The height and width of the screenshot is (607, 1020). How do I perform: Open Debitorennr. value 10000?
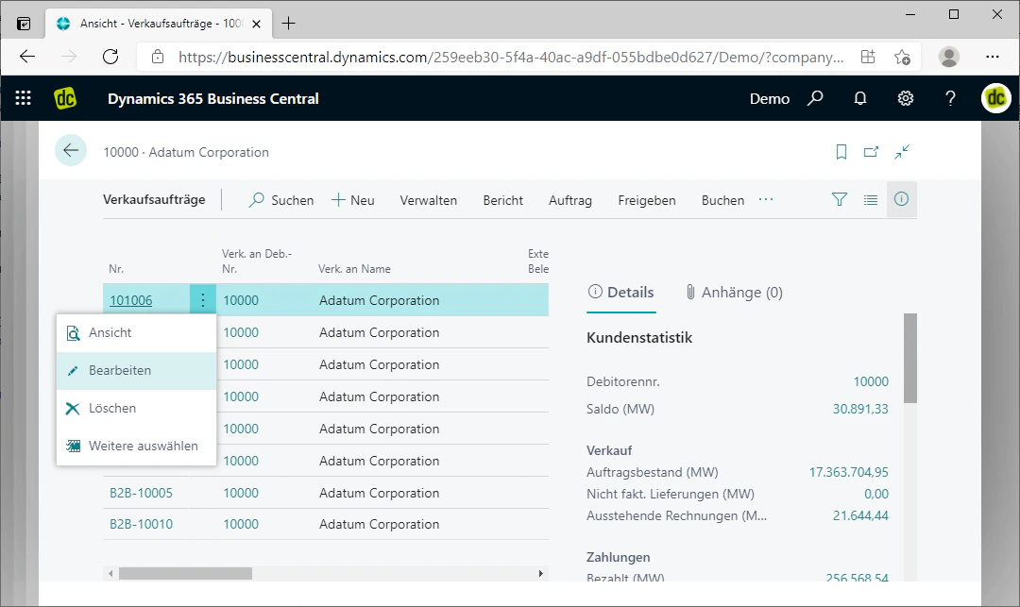coord(871,381)
